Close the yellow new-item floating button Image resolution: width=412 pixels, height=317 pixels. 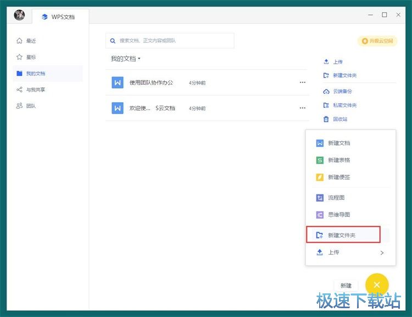pos(377,285)
